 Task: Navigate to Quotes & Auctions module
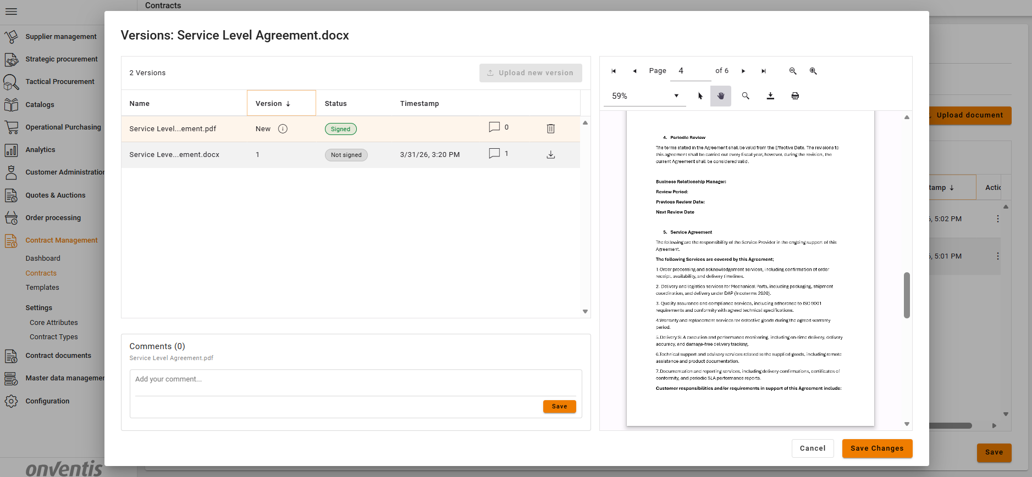tap(56, 195)
